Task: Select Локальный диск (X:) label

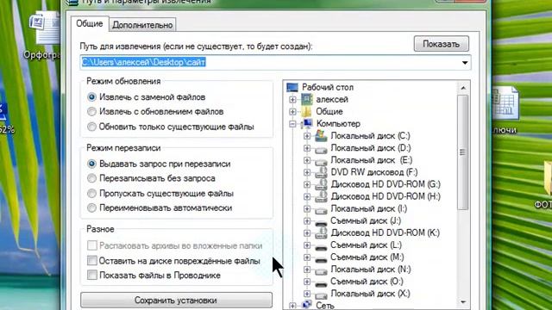Action: tap(370, 293)
